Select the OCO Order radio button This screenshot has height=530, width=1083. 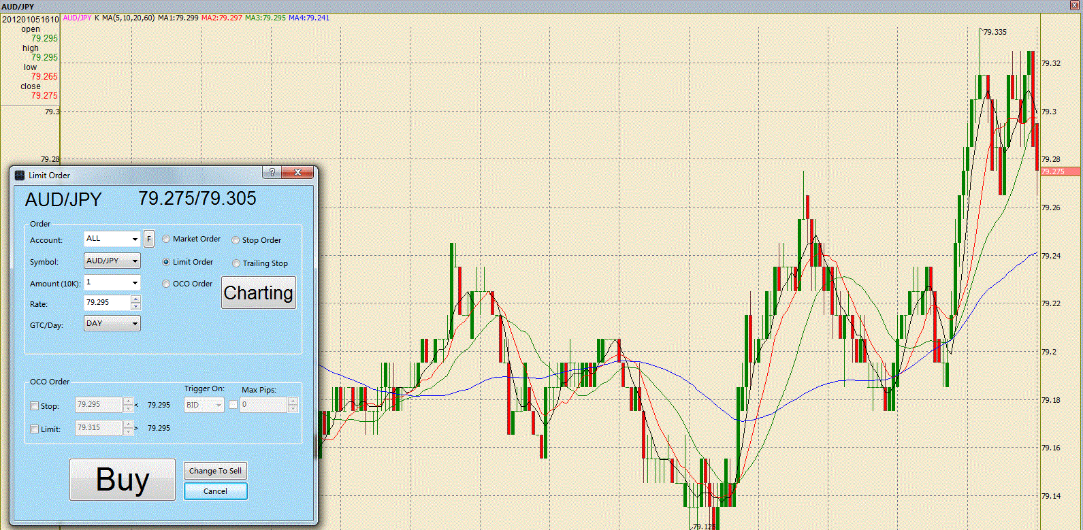(166, 284)
